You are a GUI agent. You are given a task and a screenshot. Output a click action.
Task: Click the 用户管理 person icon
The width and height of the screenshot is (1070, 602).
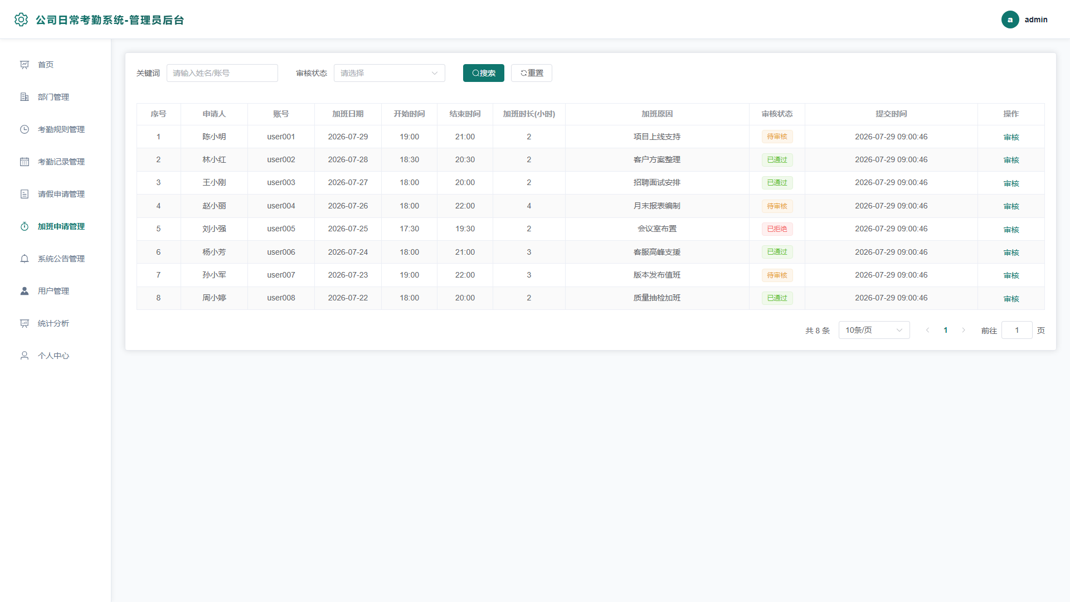[25, 291]
